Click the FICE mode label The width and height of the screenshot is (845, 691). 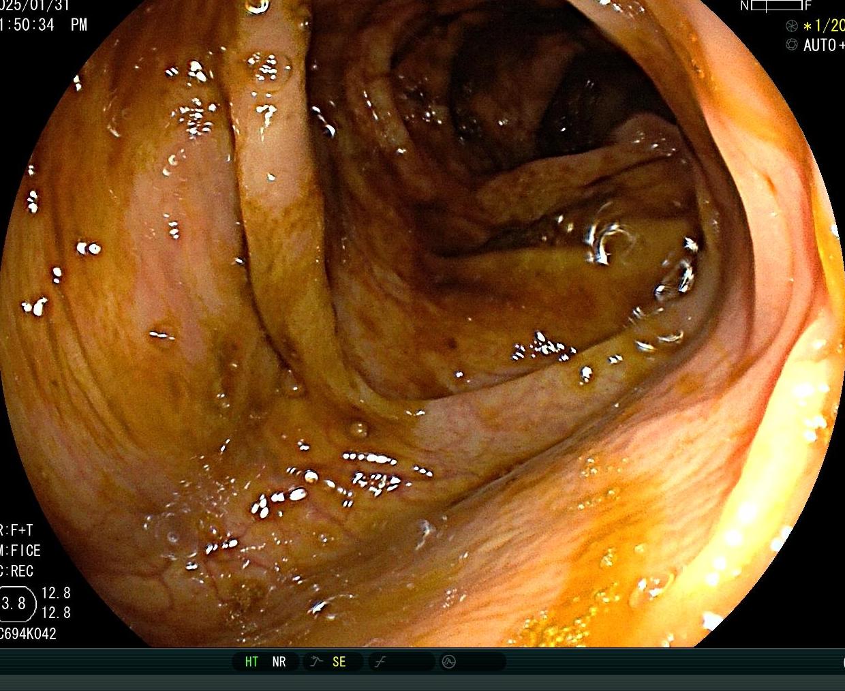(25, 551)
